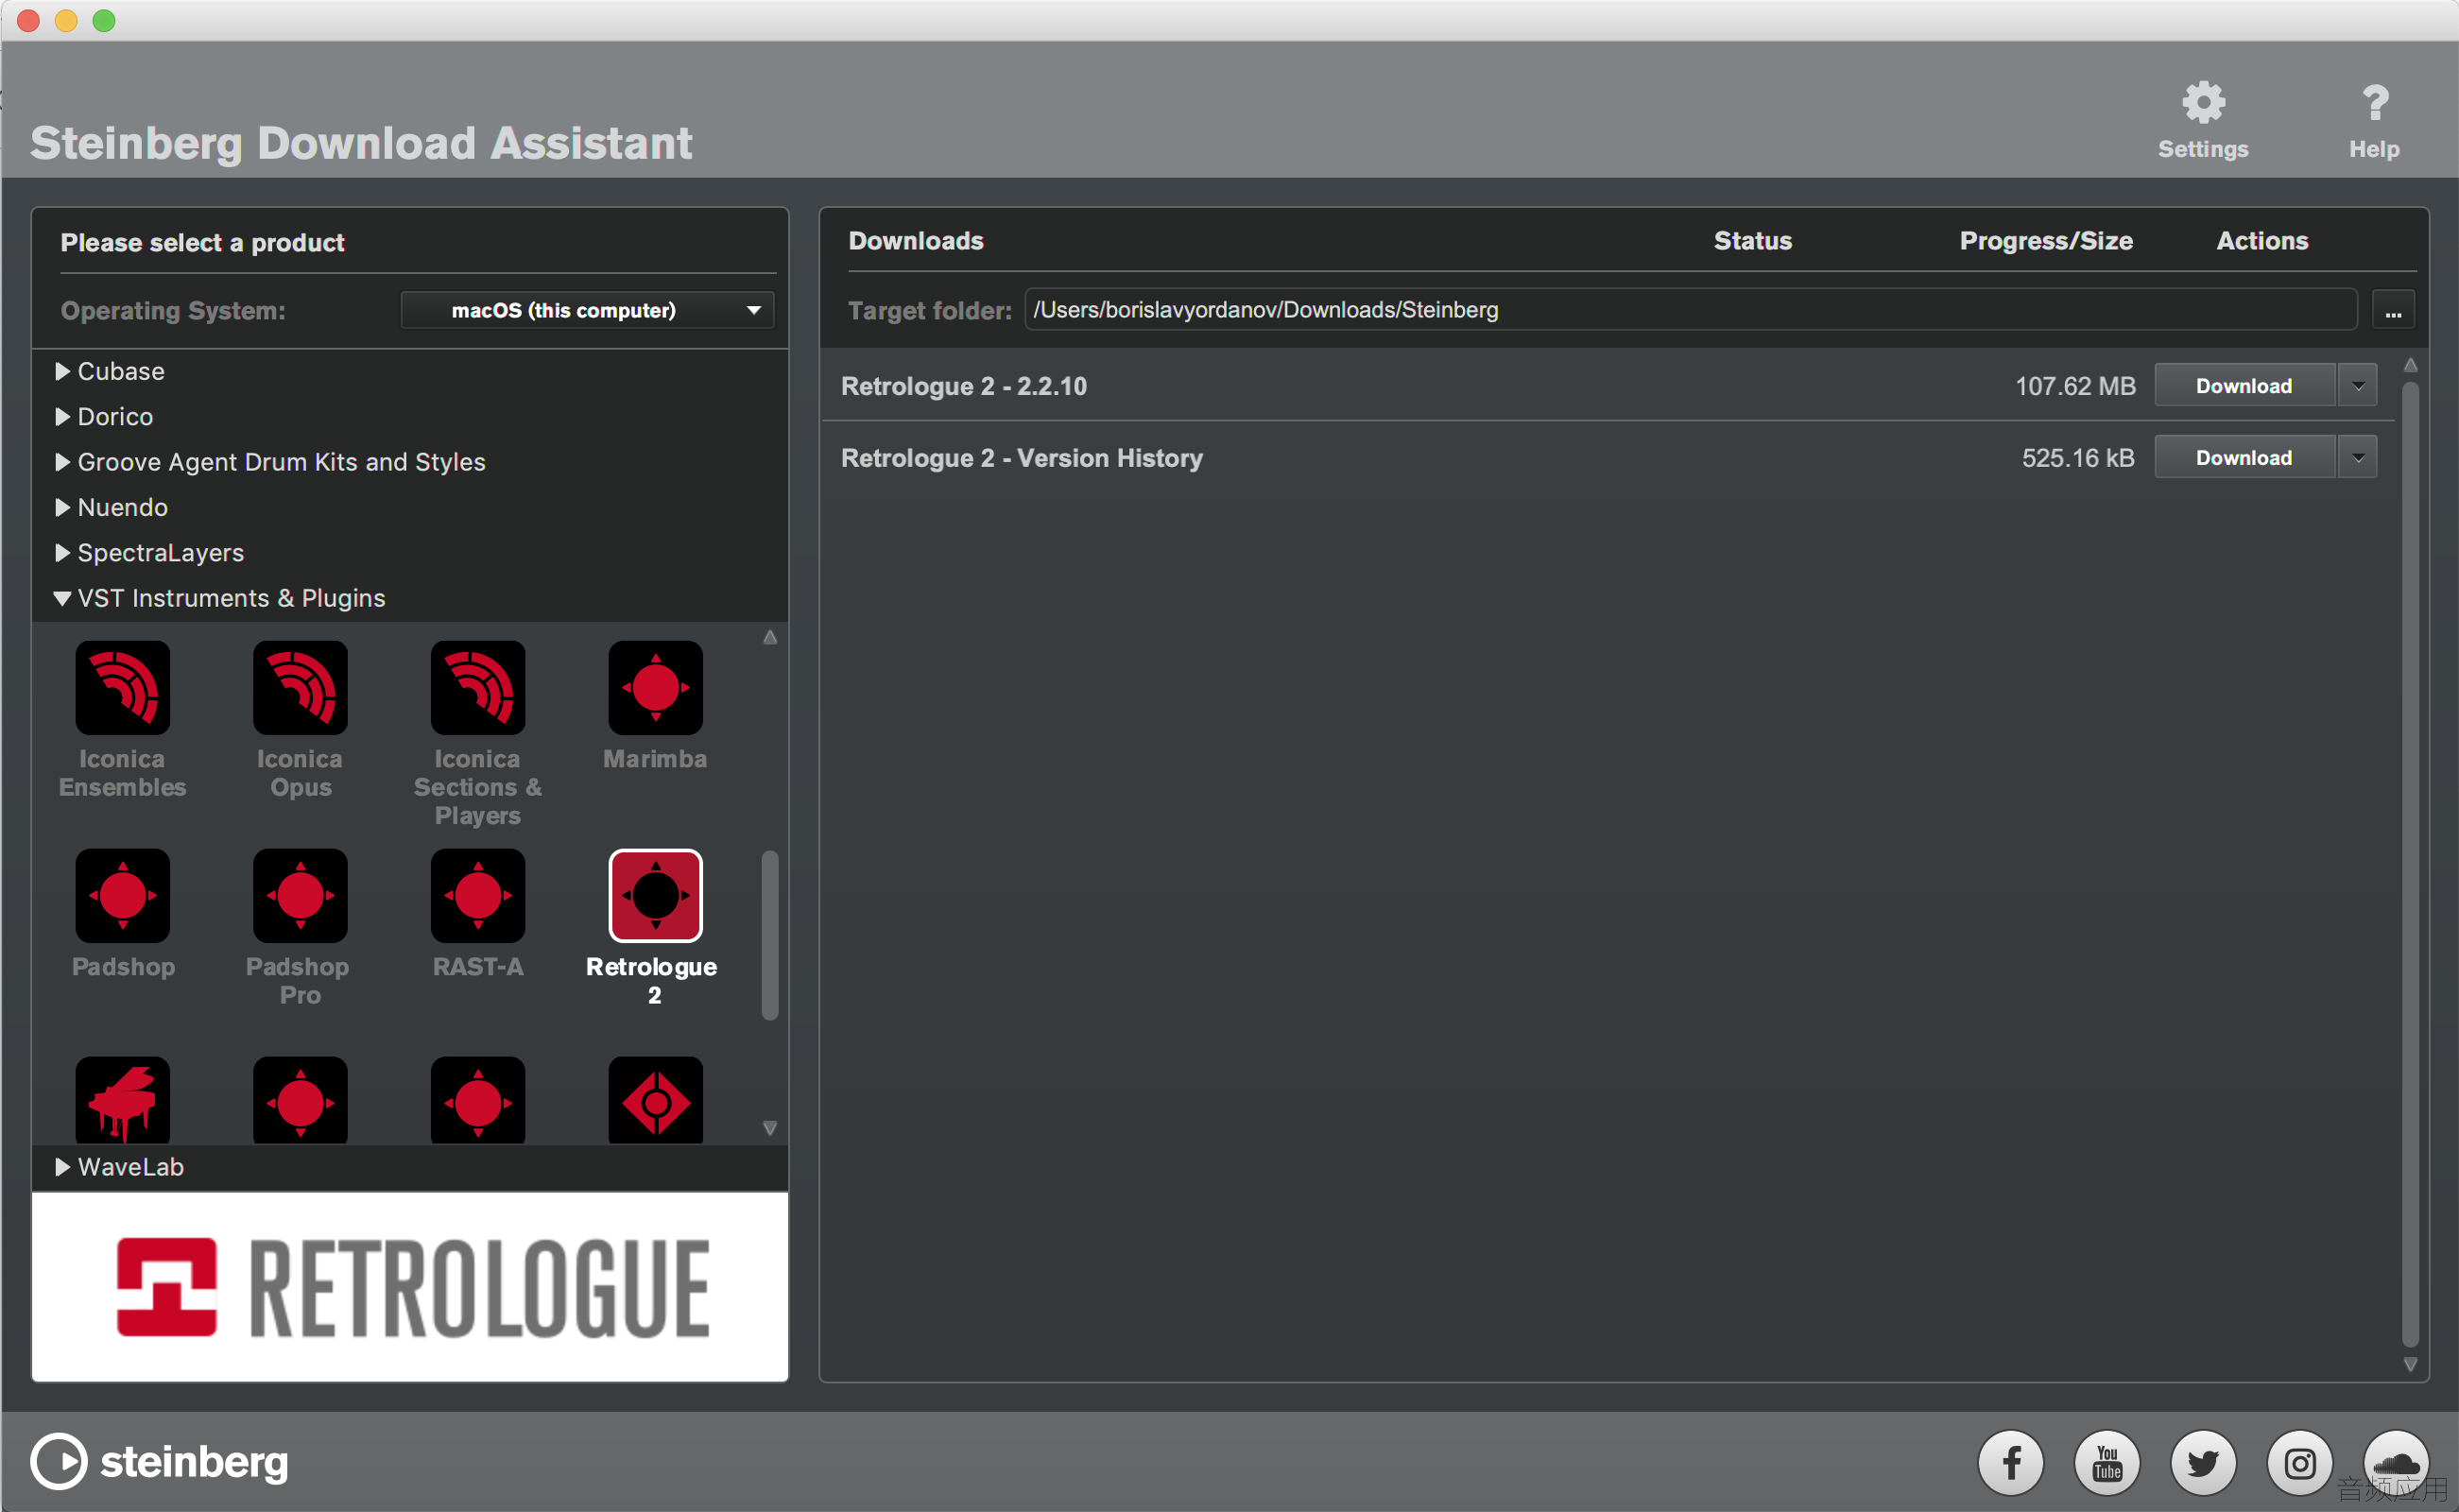Open dropdown arrow beside Retrologue 2 - 2.2.10 Download
This screenshot has width=2459, height=1512.
pos(2359,386)
